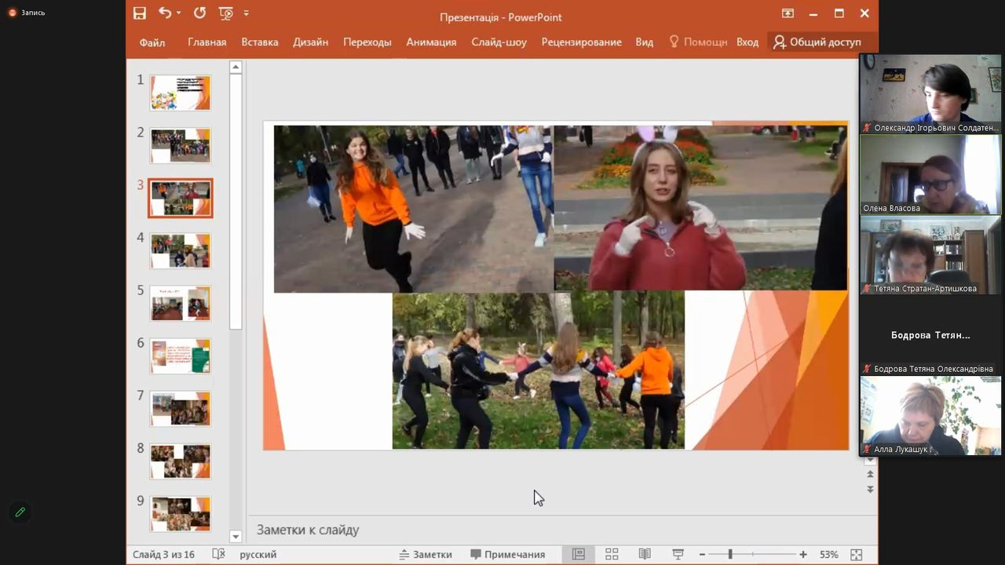Open the Файл tab
The width and height of the screenshot is (1005, 565).
[x=152, y=42]
